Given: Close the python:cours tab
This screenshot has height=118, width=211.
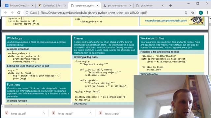Looking at the screenshot, I should tap(130, 6).
